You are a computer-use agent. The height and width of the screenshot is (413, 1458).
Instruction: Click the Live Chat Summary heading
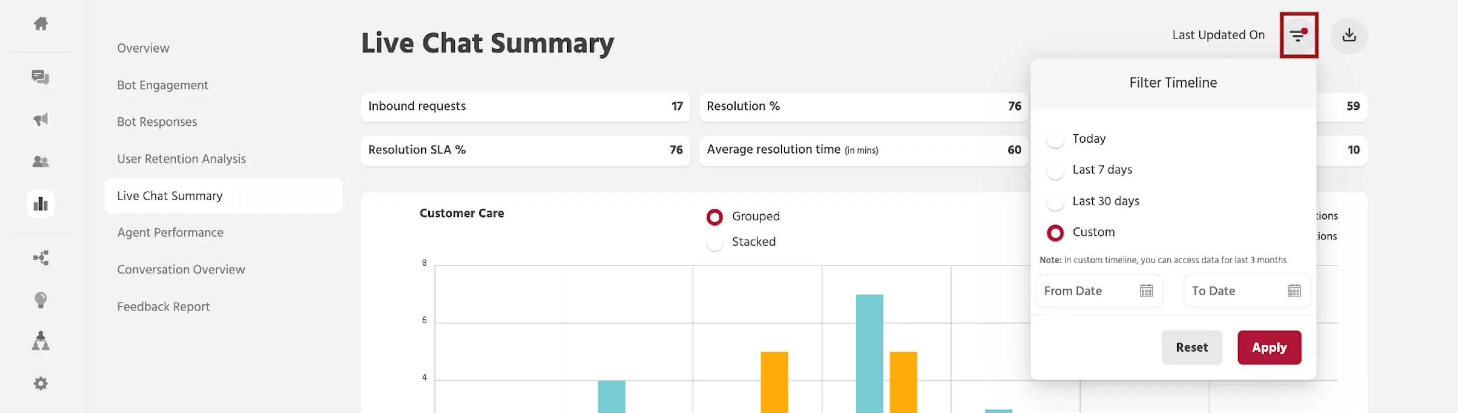[487, 44]
